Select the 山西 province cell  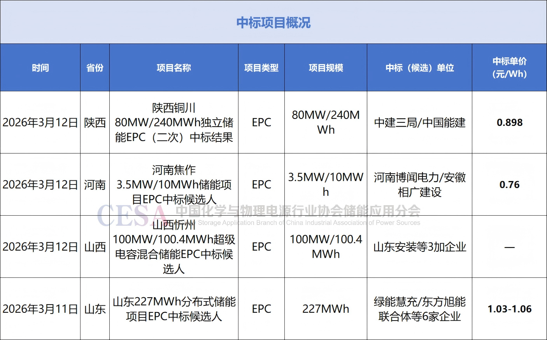[95, 247]
